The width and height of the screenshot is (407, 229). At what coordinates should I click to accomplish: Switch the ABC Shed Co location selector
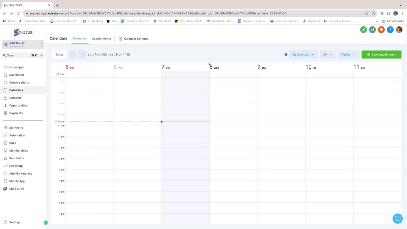23,45
